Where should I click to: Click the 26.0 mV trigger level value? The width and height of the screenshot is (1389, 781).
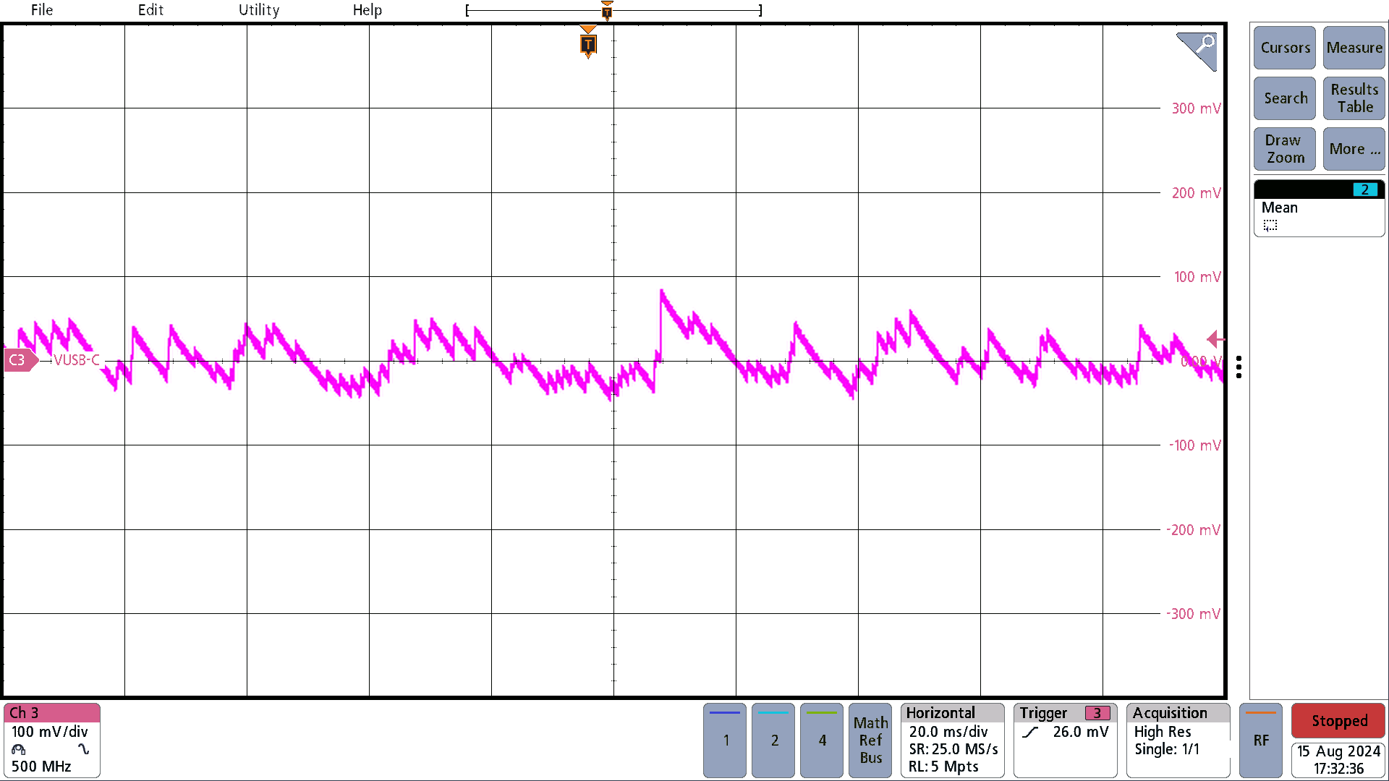coord(1080,732)
